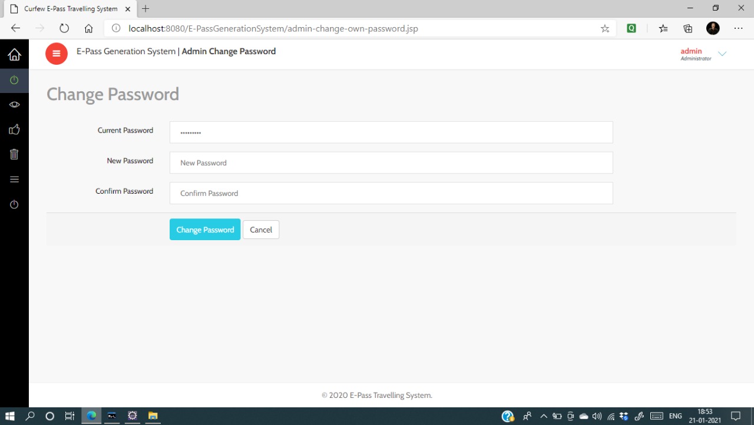Switch to Microsoft Edge on the taskbar

pyautogui.click(x=91, y=416)
